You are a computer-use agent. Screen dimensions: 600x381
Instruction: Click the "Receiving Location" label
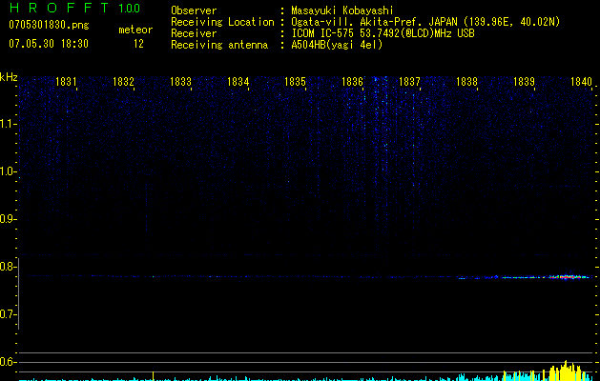point(222,22)
